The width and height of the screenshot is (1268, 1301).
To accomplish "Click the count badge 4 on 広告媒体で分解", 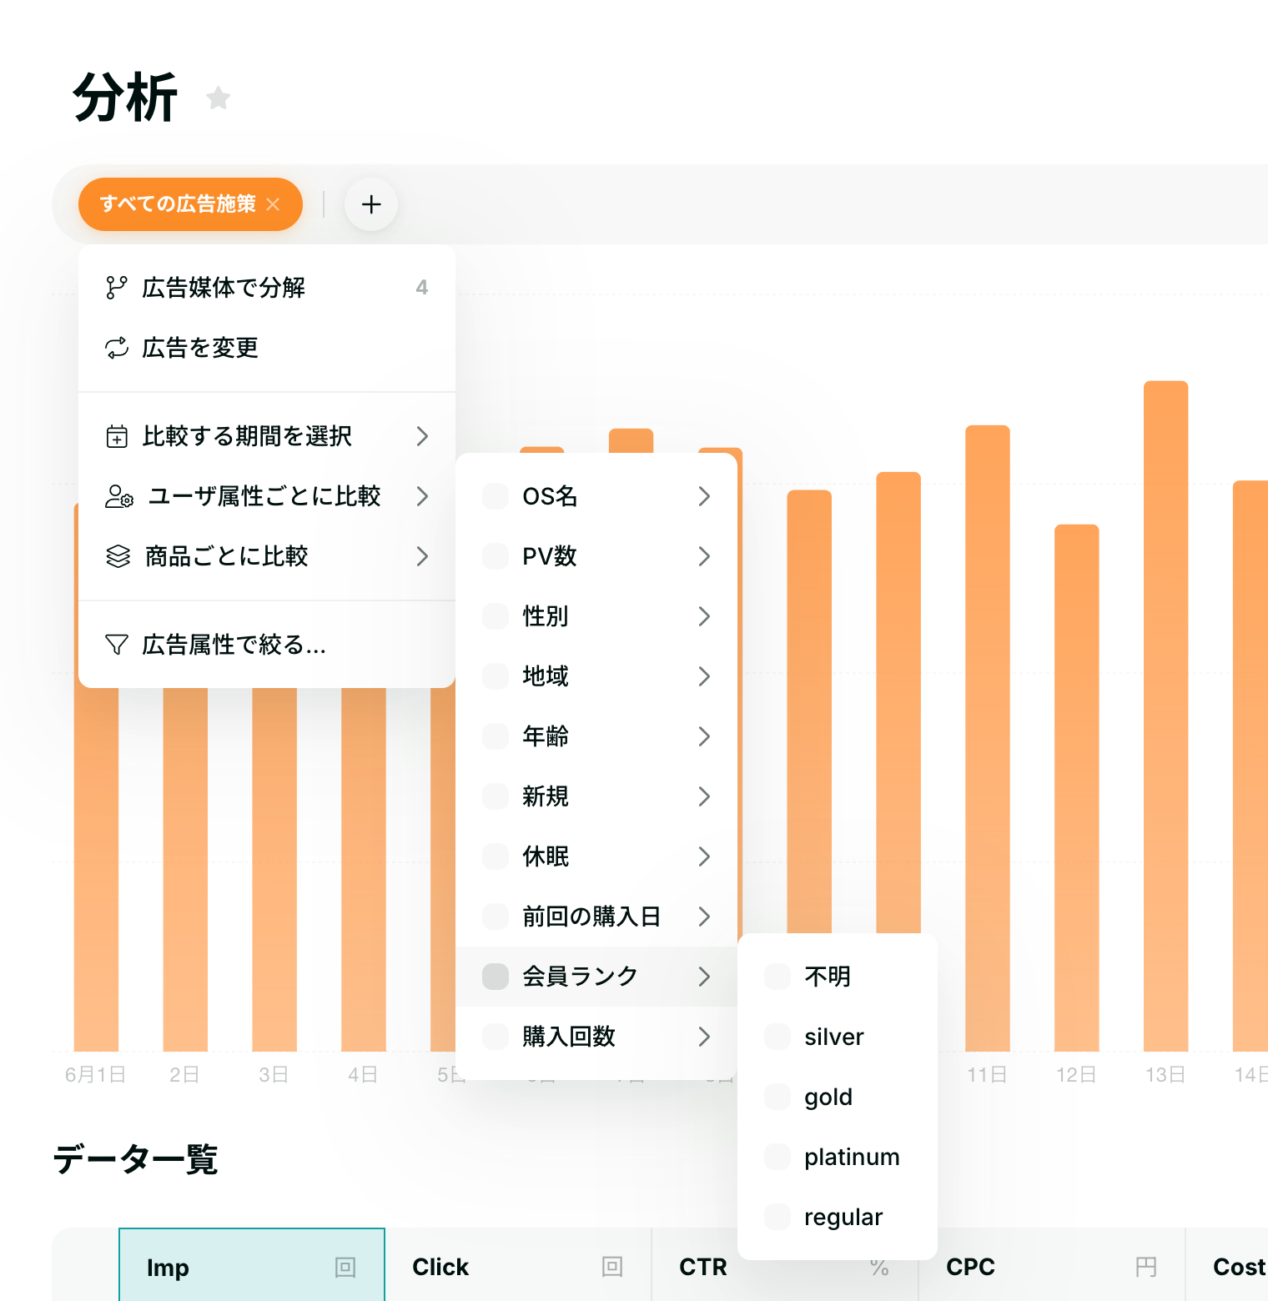I will [422, 288].
